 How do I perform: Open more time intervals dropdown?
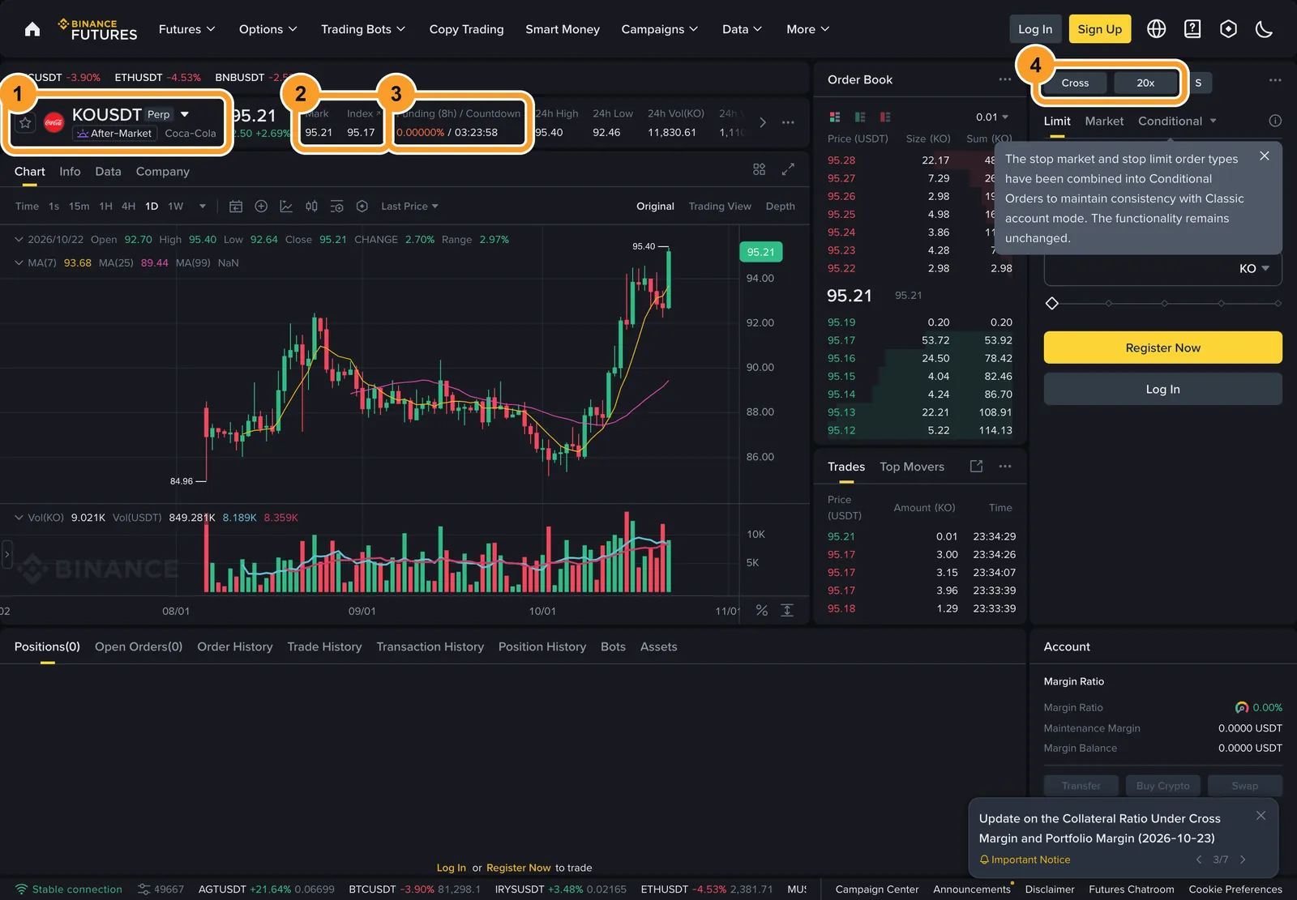(203, 207)
